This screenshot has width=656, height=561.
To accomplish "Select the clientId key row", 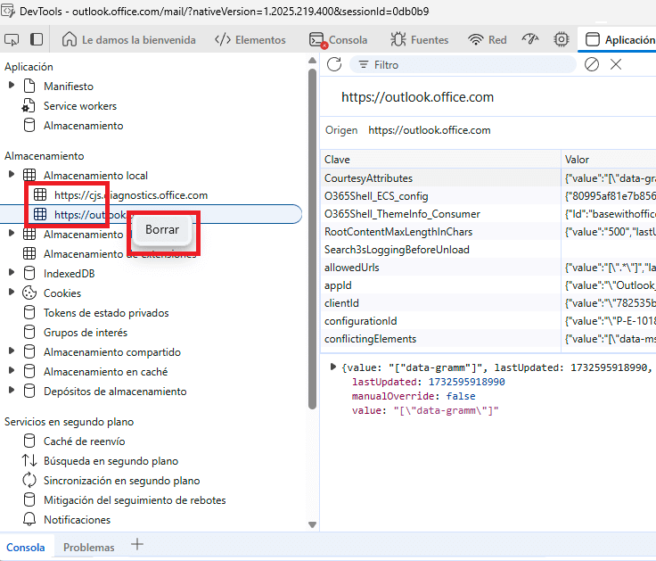I will click(x=440, y=302).
